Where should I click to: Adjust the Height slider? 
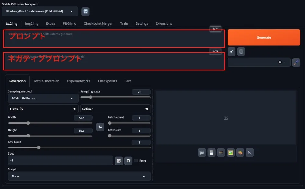tap(50, 136)
